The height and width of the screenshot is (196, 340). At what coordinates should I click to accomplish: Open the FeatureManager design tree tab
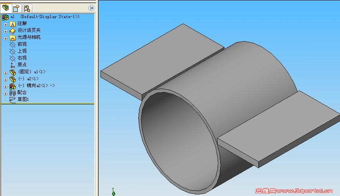click(x=5, y=8)
